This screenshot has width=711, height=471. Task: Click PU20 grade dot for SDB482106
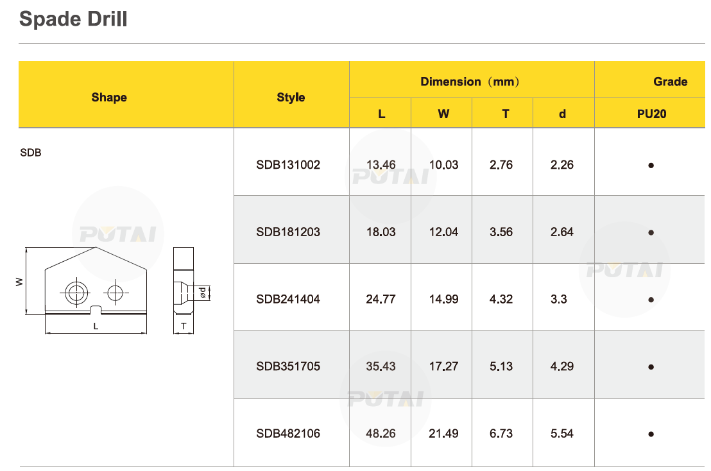[x=651, y=434]
